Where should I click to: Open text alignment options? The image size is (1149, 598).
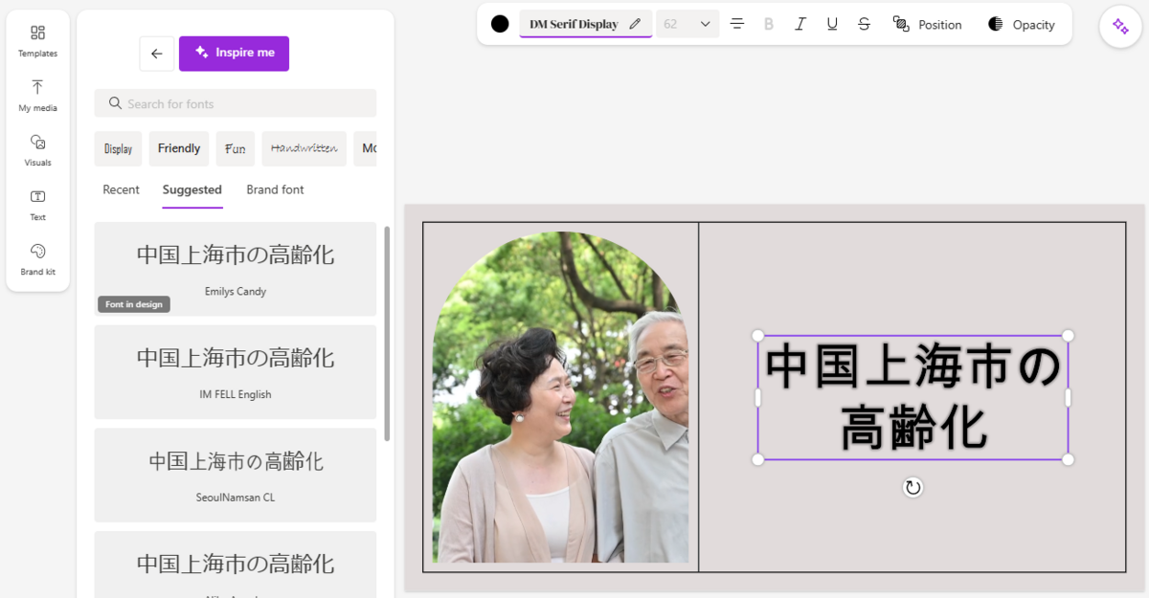pos(737,24)
